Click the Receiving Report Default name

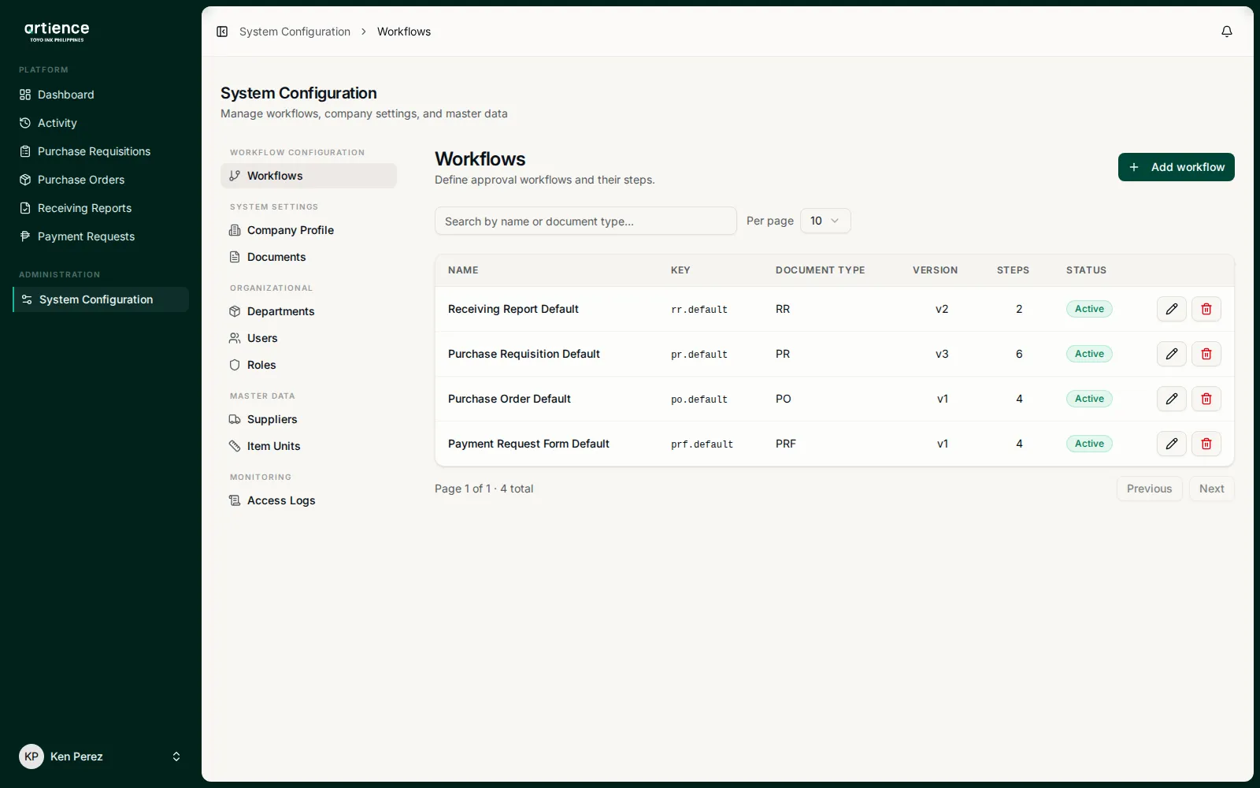click(x=513, y=309)
